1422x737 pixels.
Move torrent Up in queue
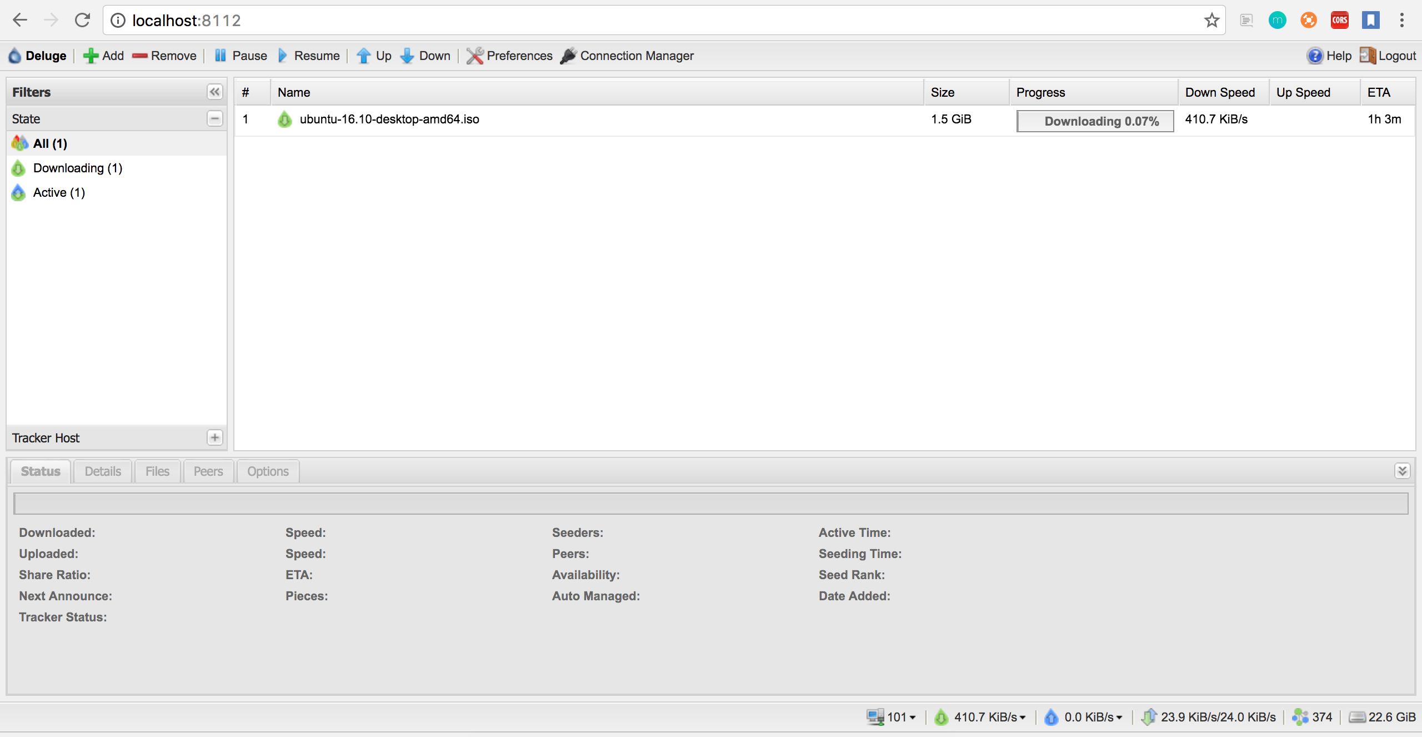tap(374, 56)
